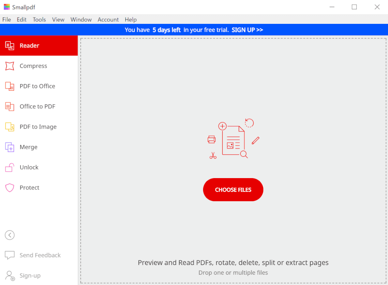The height and width of the screenshot is (285, 388).
Task: Click the Sign-up link text
Action: [30, 276]
